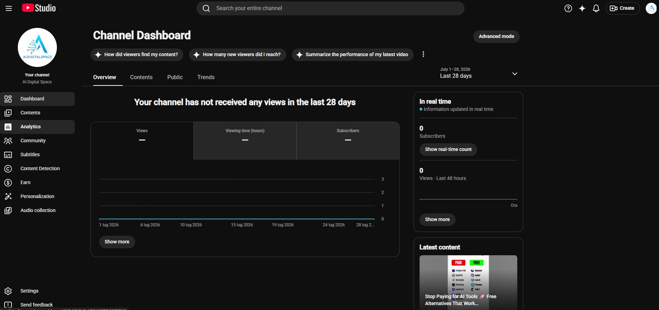Click the Personalization magic wand icon
The width and height of the screenshot is (659, 310).
[8, 196]
